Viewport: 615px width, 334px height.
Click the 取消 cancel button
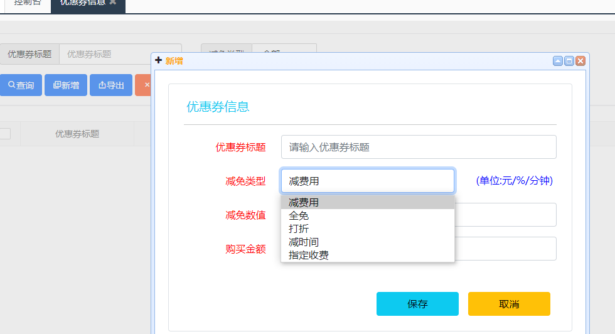pyautogui.click(x=509, y=304)
